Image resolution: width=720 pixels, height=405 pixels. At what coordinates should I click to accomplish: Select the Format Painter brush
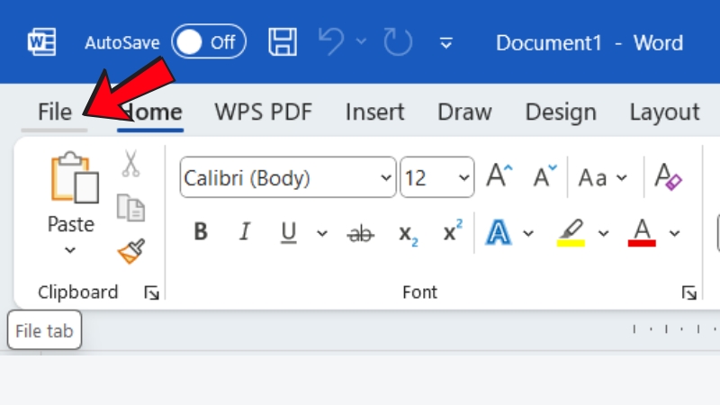click(x=131, y=251)
